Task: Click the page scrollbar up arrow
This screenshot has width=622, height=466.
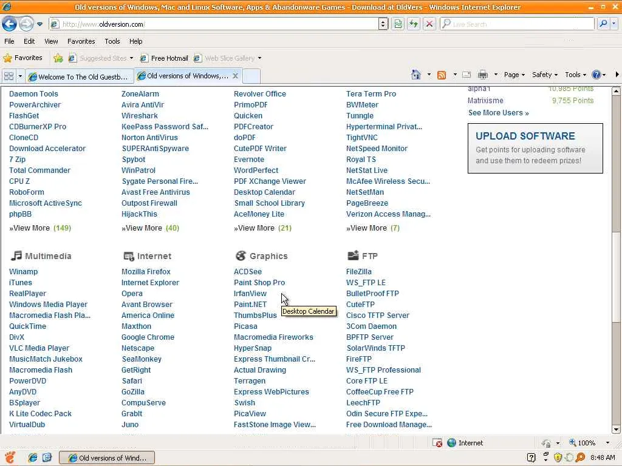Action: click(616, 91)
